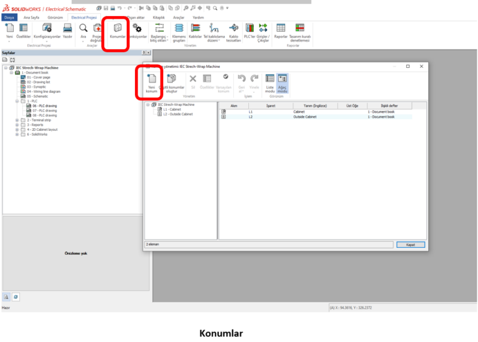Viewport: 478px width, 342px height.
Task: Open the Konumlar locations manager
Action: 118,31
